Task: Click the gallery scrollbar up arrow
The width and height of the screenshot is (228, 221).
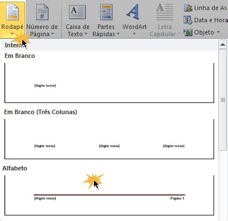Action: (x=222, y=45)
